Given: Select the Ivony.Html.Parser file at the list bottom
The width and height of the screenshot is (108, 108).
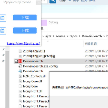Looking at the screenshot, I should click(35, 106).
